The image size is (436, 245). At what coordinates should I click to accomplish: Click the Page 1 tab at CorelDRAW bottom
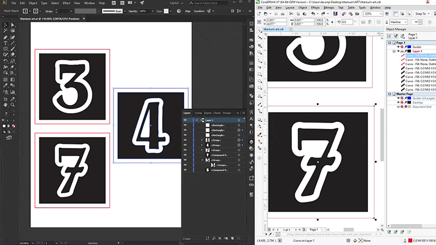(x=314, y=229)
